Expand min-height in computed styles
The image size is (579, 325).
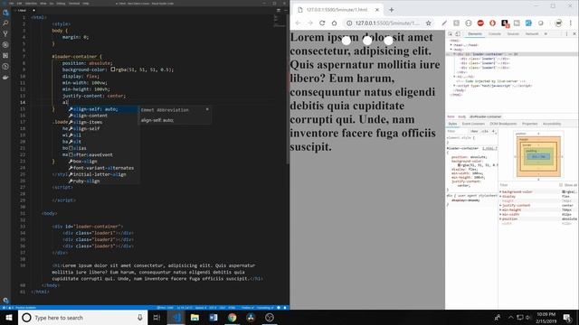tap(500, 209)
